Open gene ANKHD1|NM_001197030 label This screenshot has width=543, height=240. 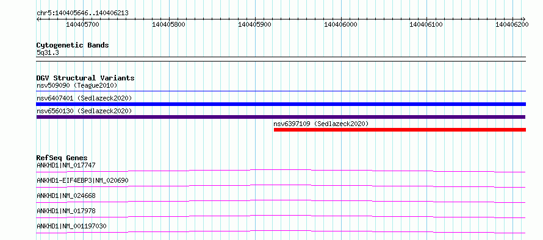click(71, 226)
